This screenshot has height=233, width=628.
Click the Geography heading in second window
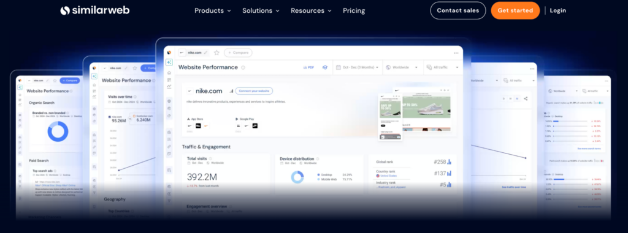[115, 199]
